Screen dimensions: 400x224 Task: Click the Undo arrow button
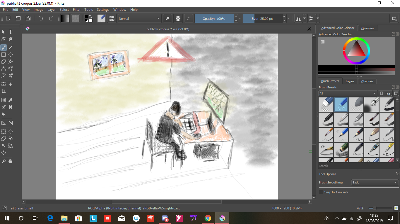tap(41, 18)
